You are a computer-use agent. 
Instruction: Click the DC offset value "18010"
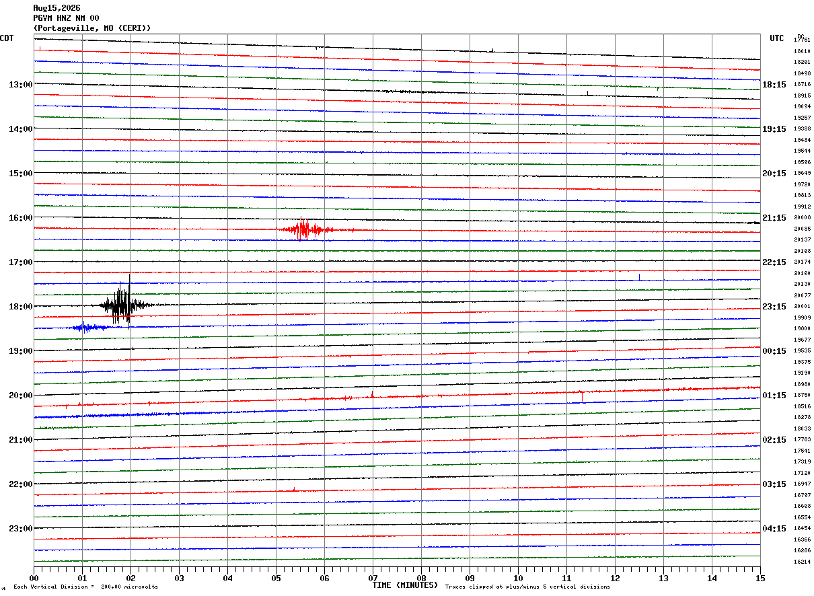(802, 51)
